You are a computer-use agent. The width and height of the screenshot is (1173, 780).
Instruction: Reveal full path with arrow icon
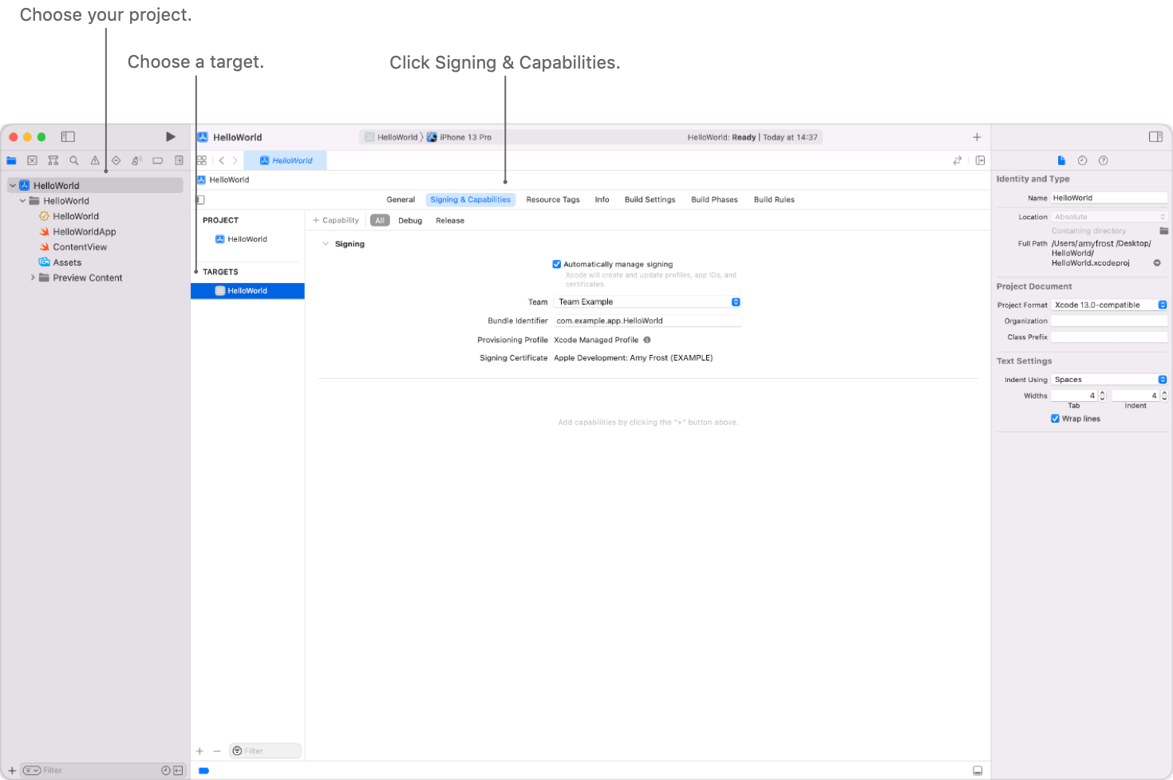coord(1157,262)
